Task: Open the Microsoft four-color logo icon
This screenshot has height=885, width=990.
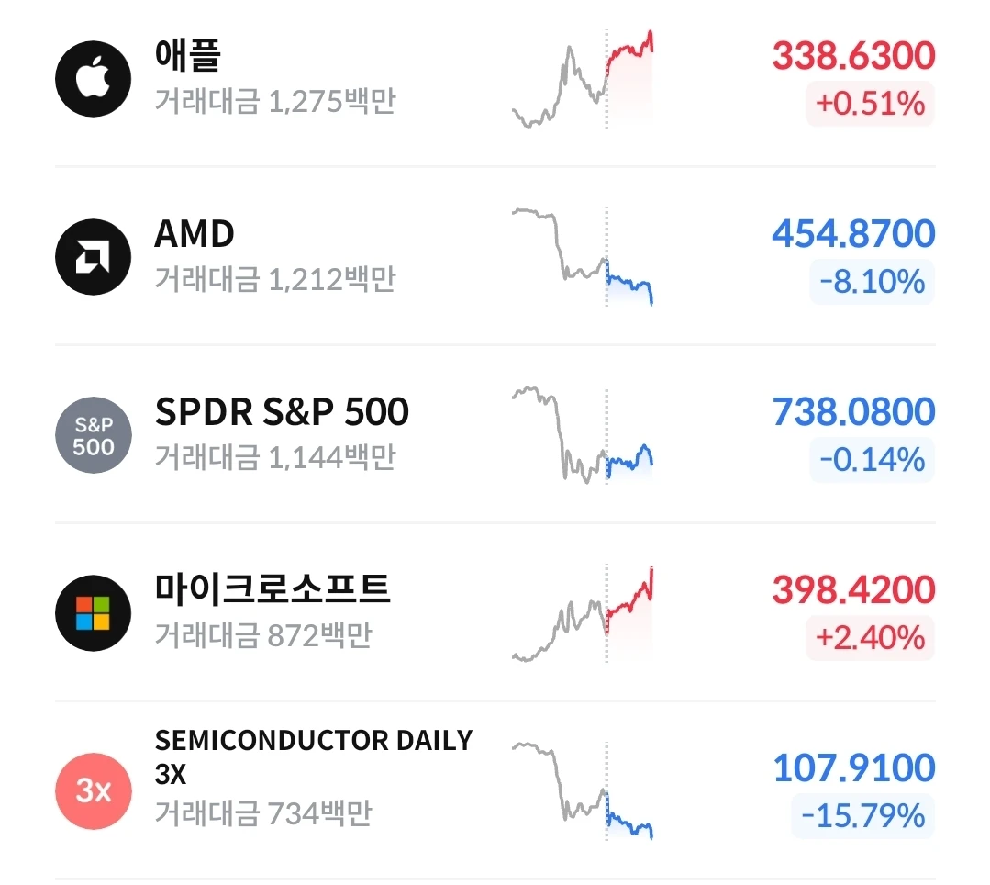Action: 94,613
